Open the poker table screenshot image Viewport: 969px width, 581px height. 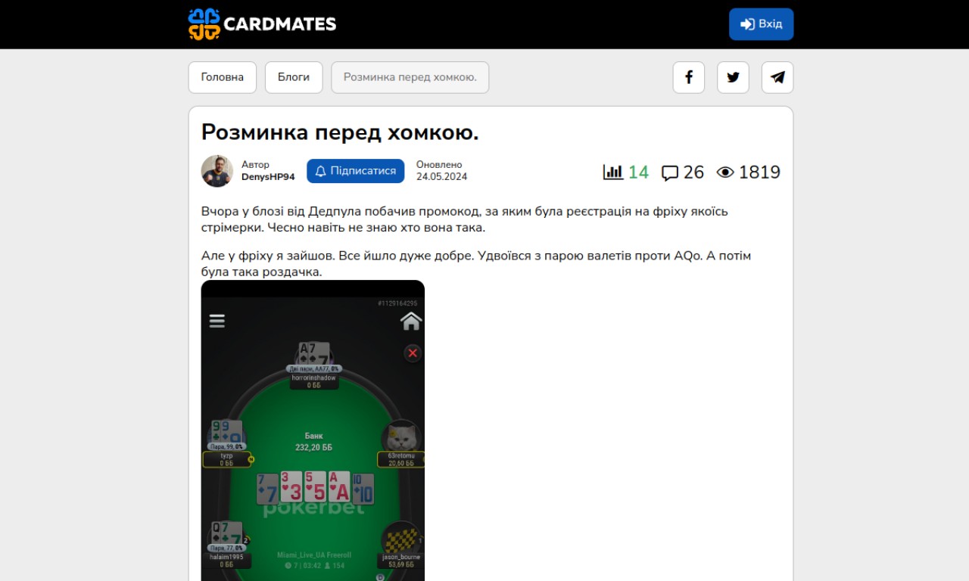(x=313, y=430)
